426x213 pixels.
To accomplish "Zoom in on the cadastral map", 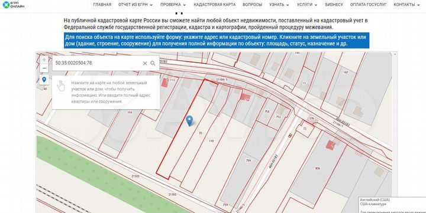I will point(44,60).
